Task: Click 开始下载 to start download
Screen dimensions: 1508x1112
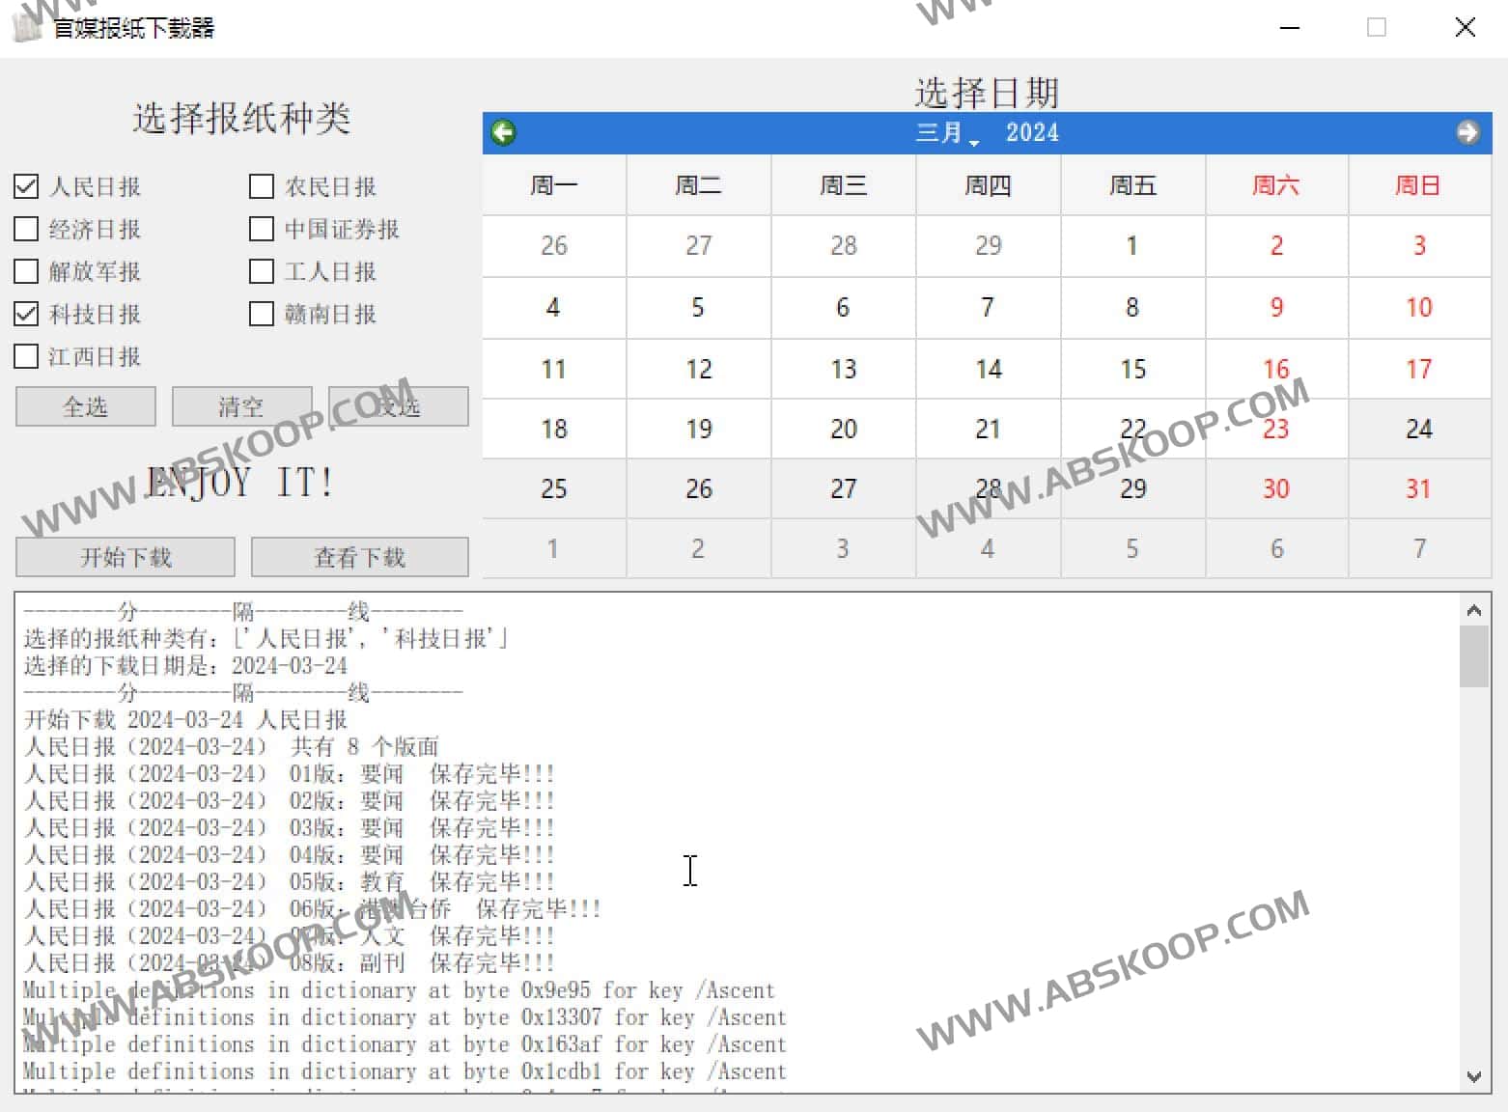Action: coord(126,557)
